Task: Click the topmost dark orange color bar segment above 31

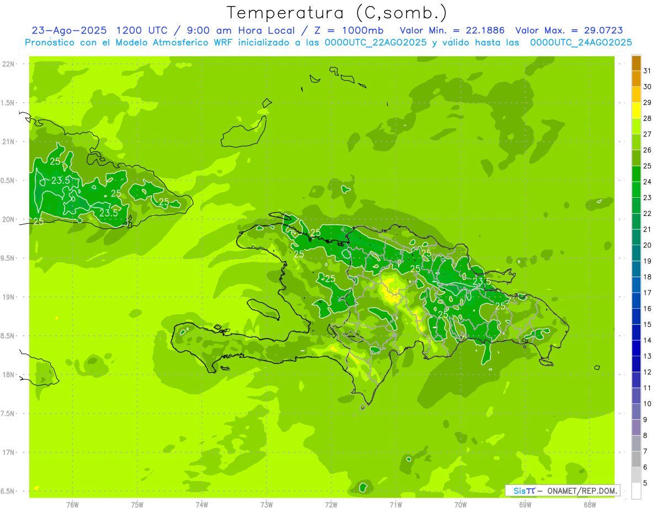Action: coord(636,63)
